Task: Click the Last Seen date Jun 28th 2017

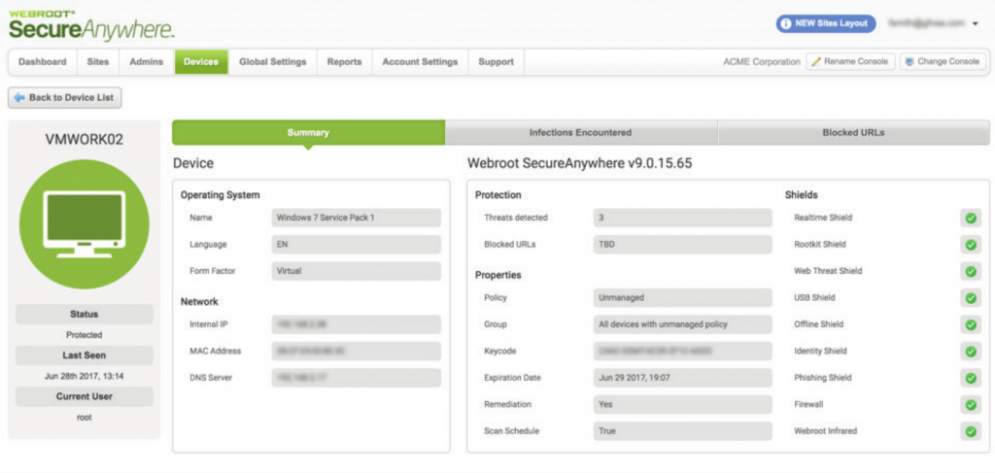Action: point(85,377)
